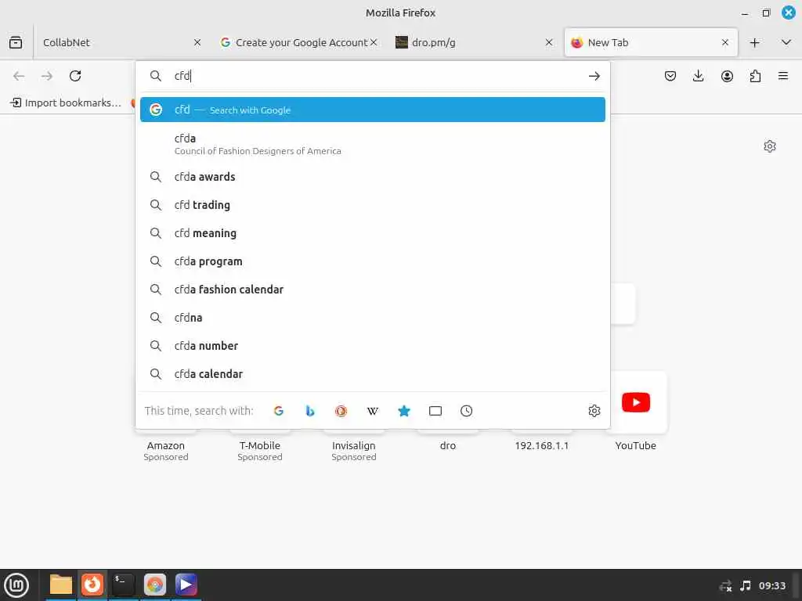Open the media player taskbar icon
The height and width of the screenshot is (601, 802).
tap(186, 585)
